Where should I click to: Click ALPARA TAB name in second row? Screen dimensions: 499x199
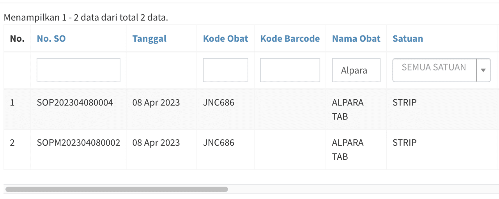[348, 150]
